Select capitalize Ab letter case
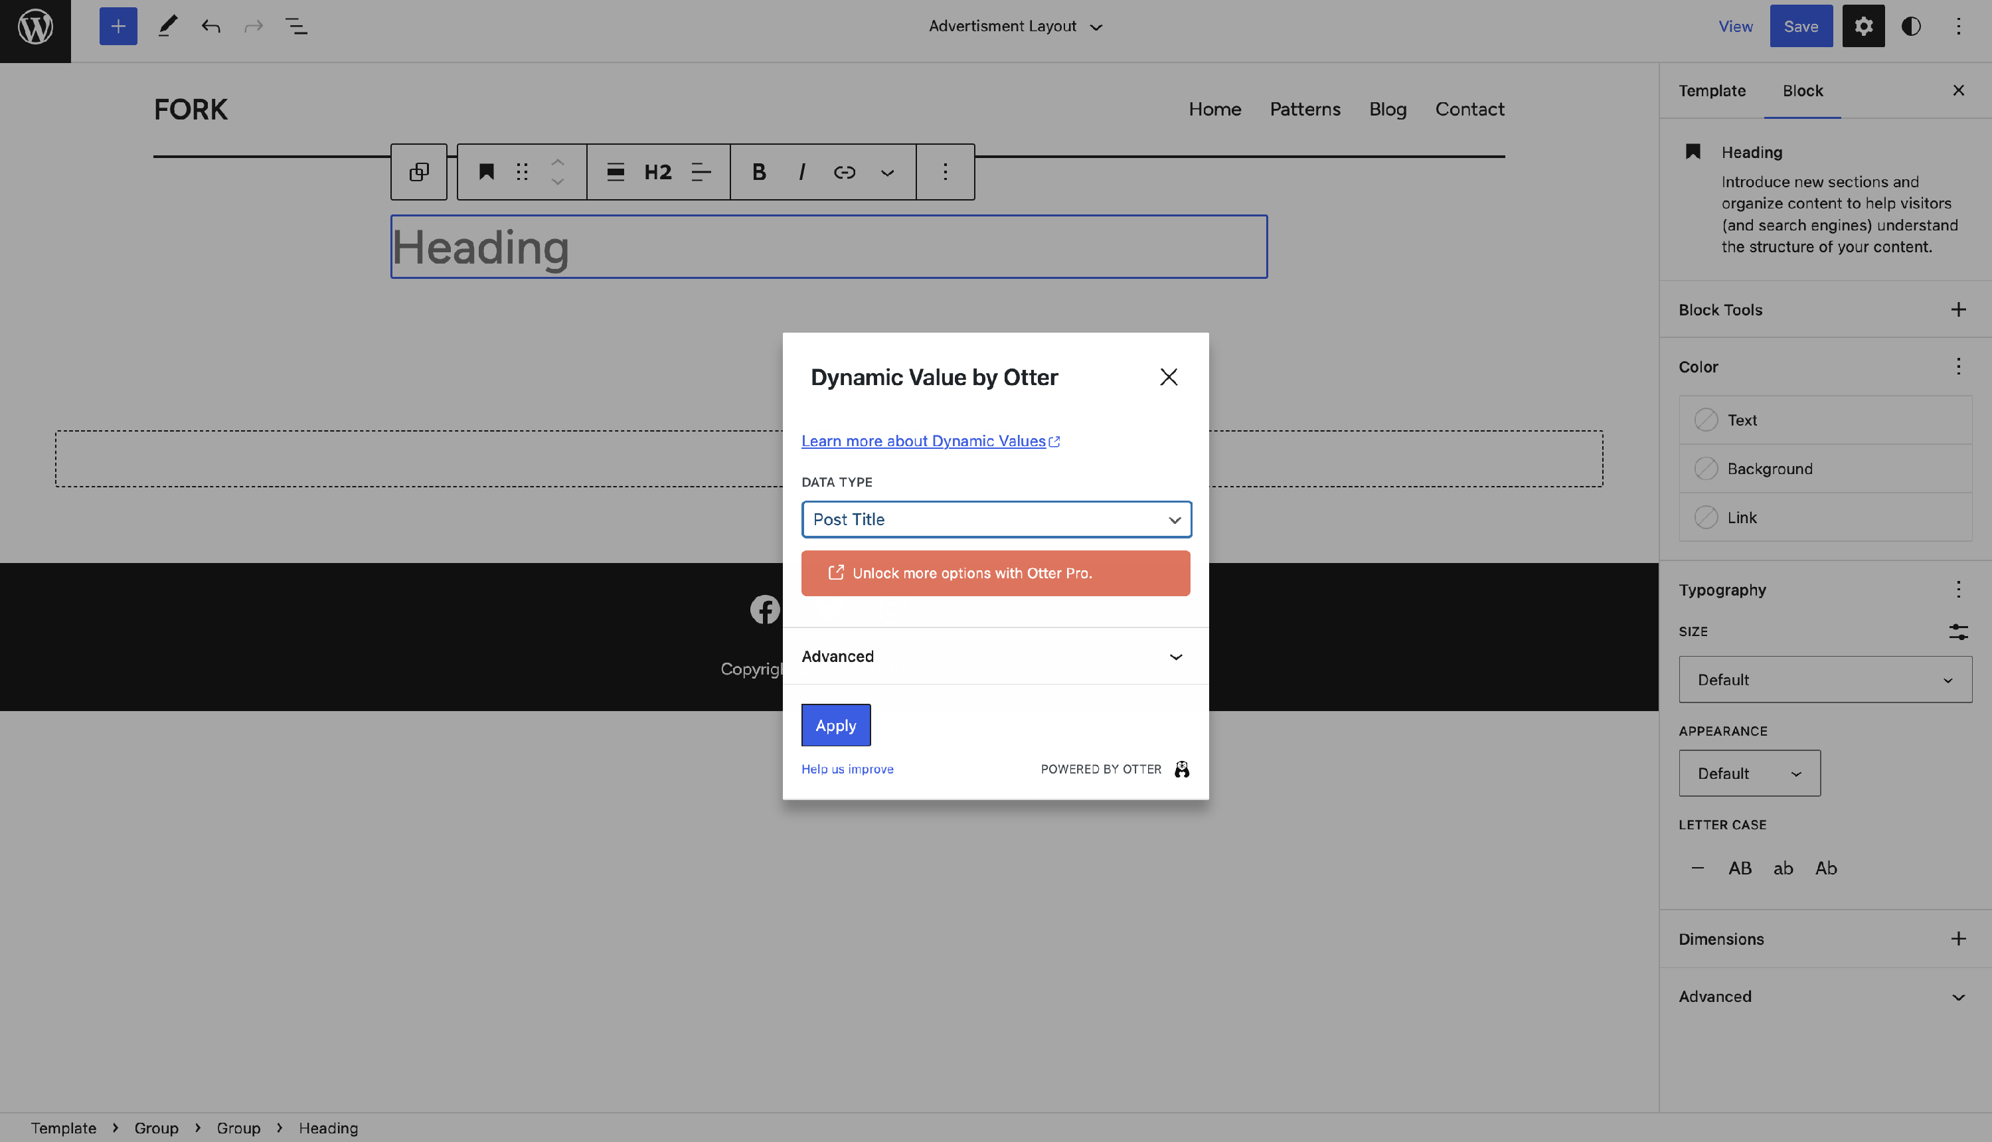The height and width of the screenshot is (1142, 1992). tap(1826, 868)
